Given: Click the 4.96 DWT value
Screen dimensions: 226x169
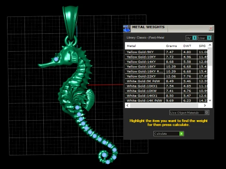Looking at the screenshot, I should (187, 57).
